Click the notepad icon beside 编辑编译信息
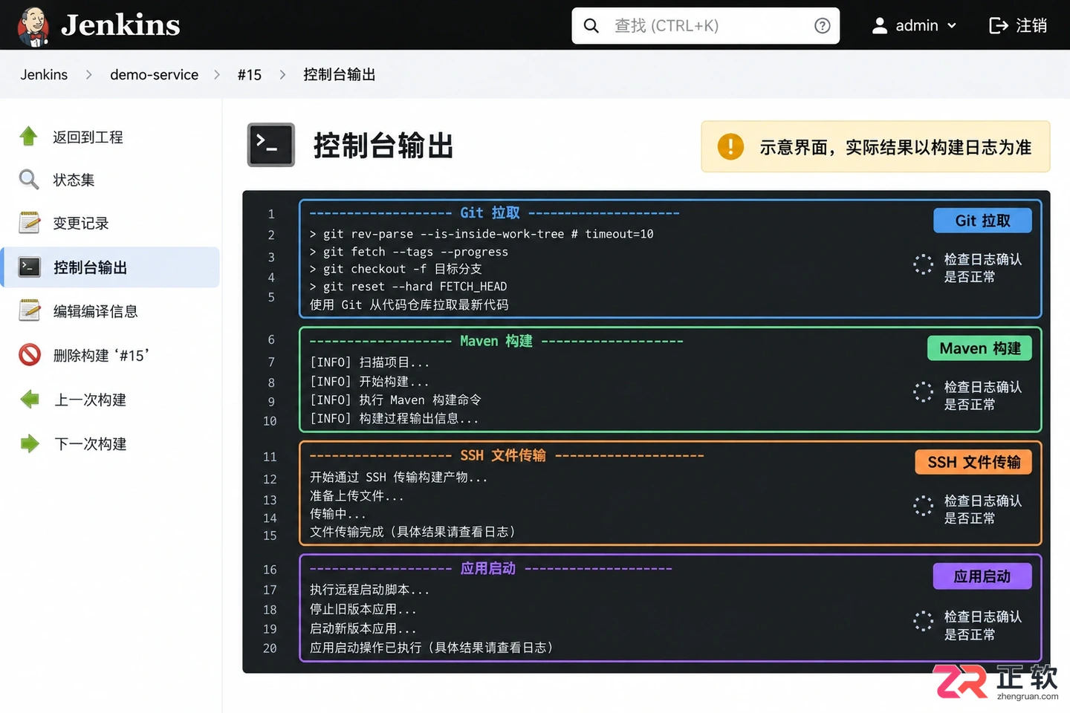This screenshot has height=713, width=1070. 29,311
